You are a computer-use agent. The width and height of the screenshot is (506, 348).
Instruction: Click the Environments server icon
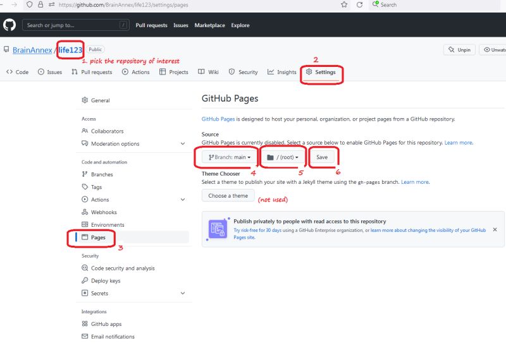85,224
